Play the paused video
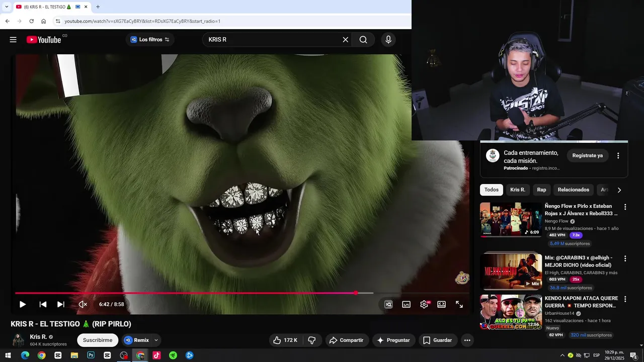The width and height of the screenshot is (644, 362). pyautogui.click(x=23, y=304)
